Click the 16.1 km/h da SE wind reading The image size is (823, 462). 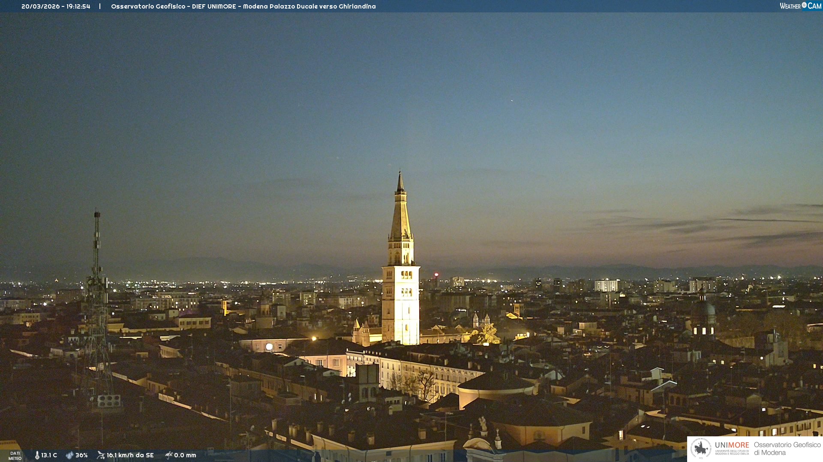130,456
